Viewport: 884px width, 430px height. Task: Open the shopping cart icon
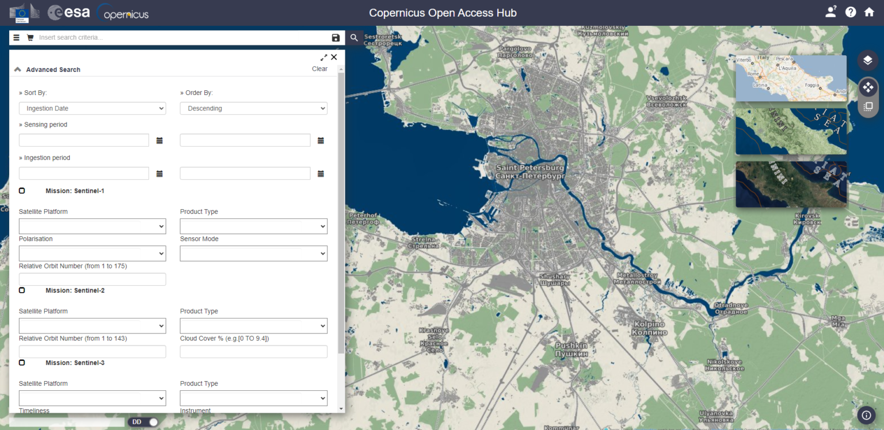(x=31, y=38)
